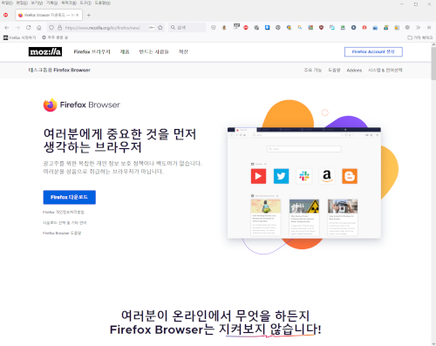Screen dimensions: 436x346
Task: Open the 주요 기능 sub-nav link
Action: (313, 70)
